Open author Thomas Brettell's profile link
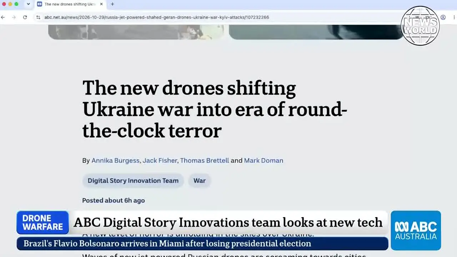This screenshot has width=457, height=257. click(205, 161)
